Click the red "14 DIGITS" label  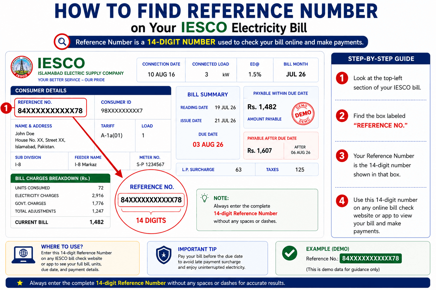151,220
